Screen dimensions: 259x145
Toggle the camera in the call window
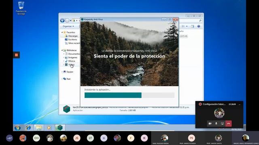pyautogui.click(x=210, y=124)
